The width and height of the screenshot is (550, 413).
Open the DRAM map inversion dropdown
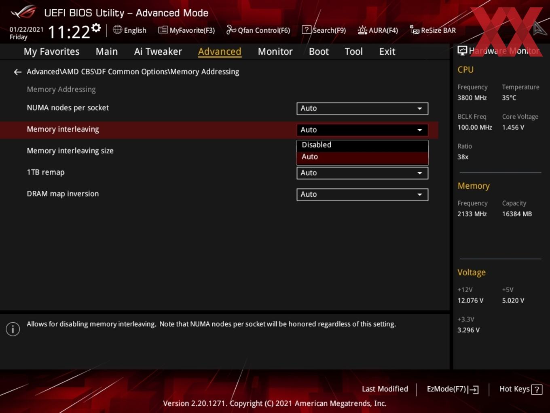362,194
